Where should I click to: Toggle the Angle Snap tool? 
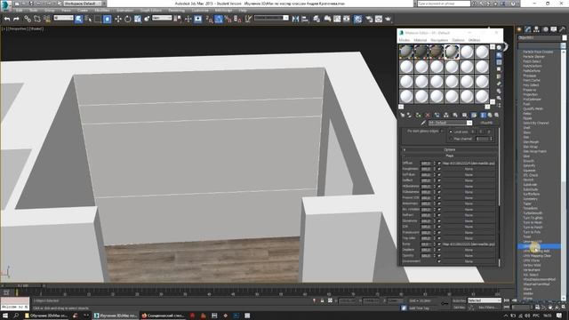(219, 19)
